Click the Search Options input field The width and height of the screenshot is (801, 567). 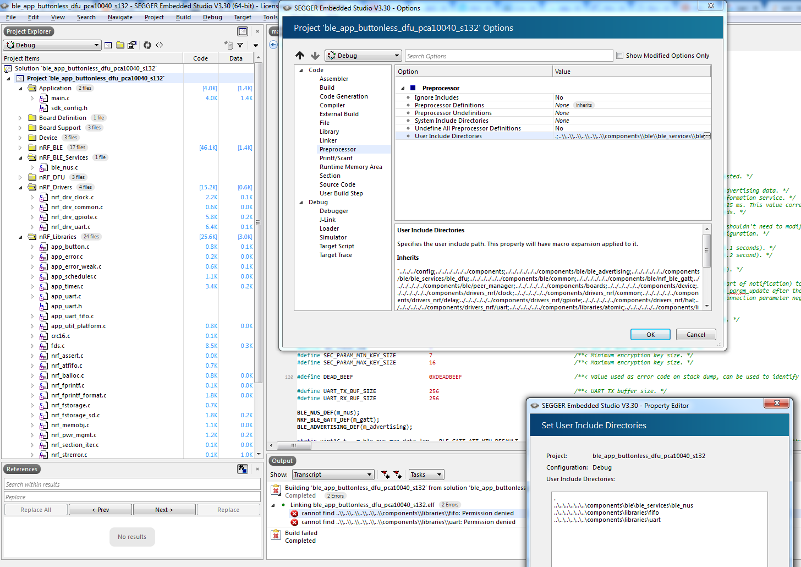tap(509, 56)
